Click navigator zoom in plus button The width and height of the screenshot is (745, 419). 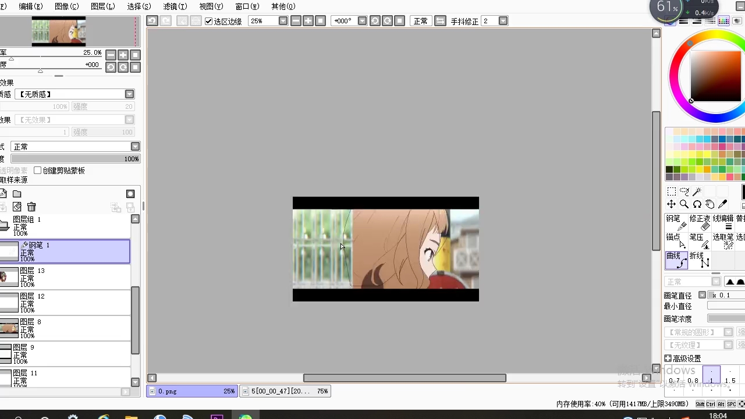coord(123,55)
